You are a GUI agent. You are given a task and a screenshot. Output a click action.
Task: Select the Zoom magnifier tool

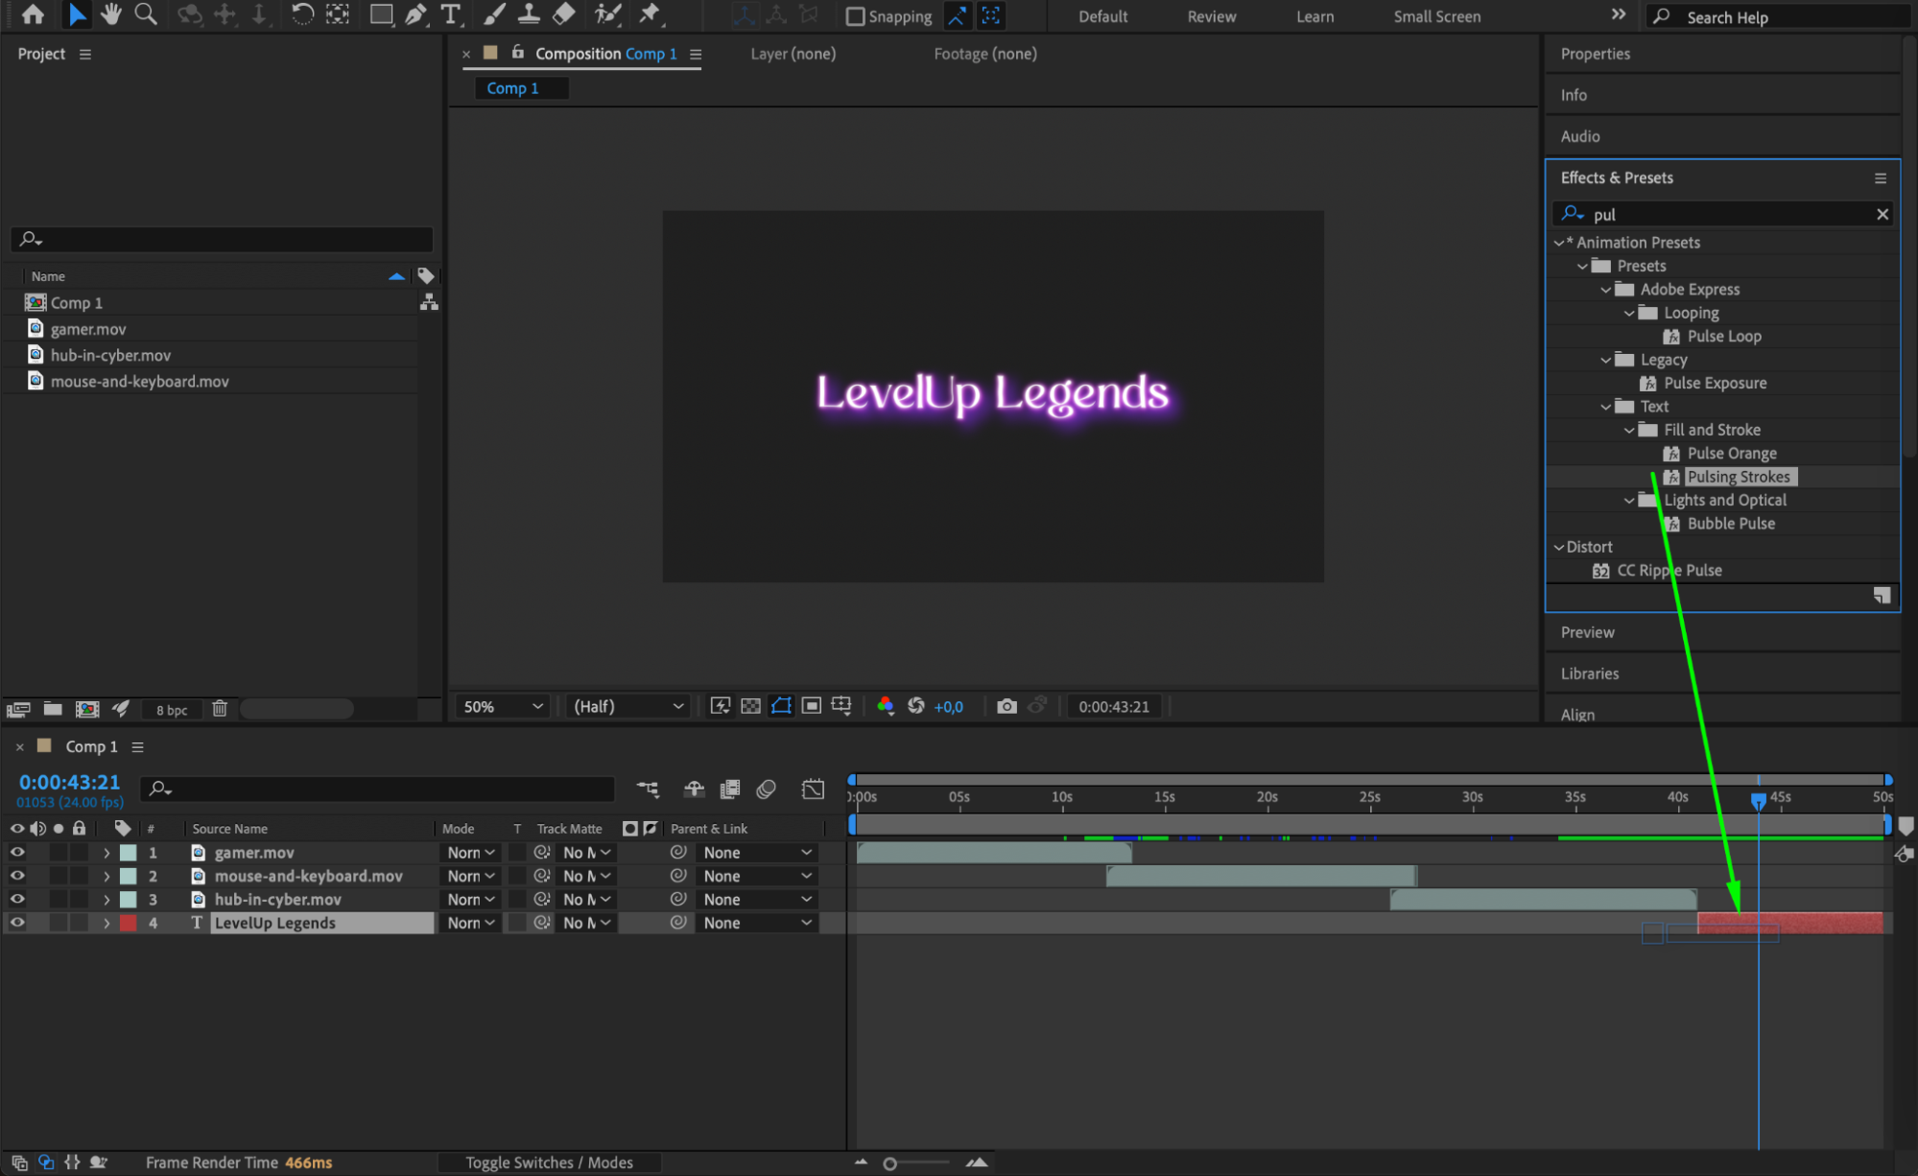pyautogui.click(x=146, y=14)
